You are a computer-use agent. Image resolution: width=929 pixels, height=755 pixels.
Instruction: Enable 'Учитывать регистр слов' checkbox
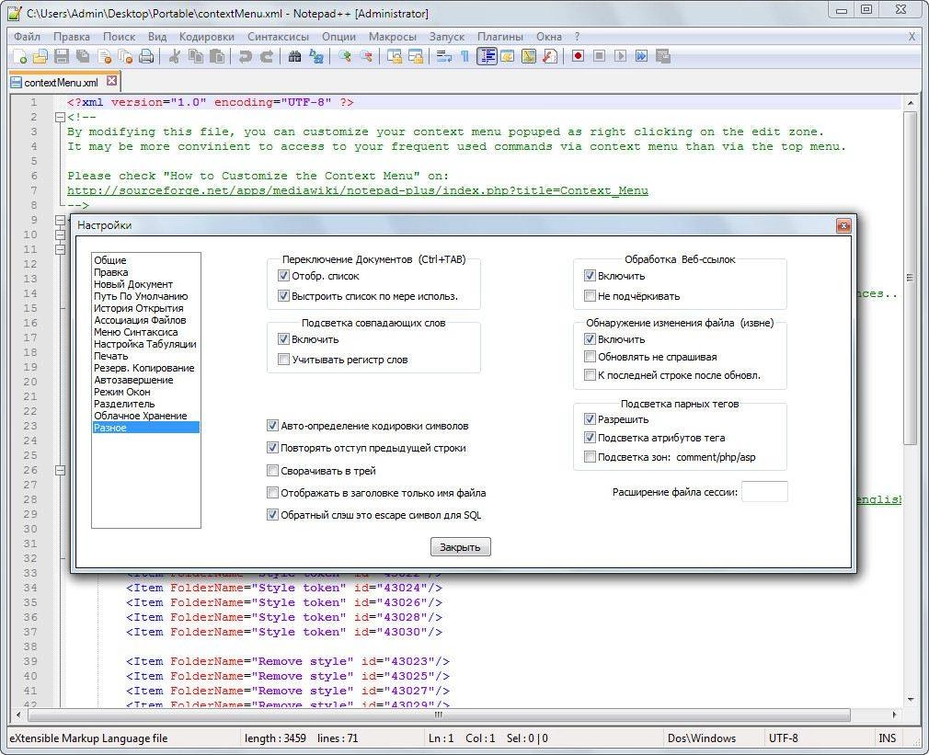tap(283, 360)
